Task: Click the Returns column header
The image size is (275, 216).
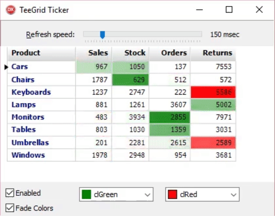Action: click(213, 53)
